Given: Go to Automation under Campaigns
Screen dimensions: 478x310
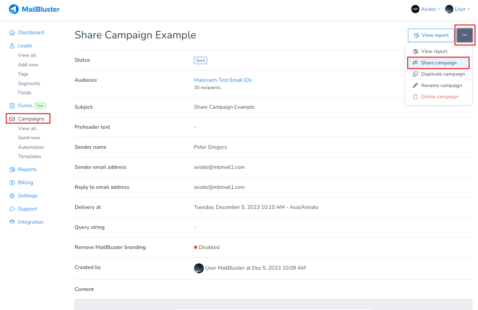Looking at the screenshot, I should (x=31, y=147).
